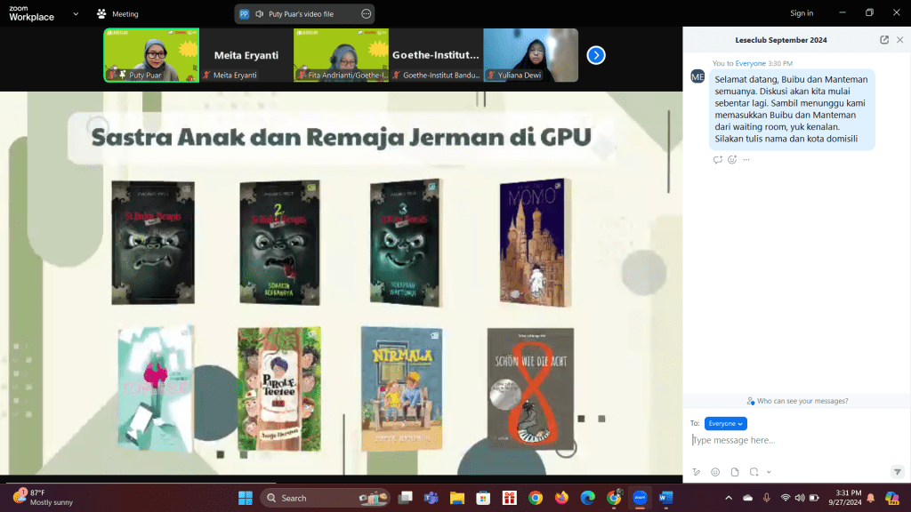Open more options for the shared video file
Viewport: 911px width, 512px height.
coord(367,14)
